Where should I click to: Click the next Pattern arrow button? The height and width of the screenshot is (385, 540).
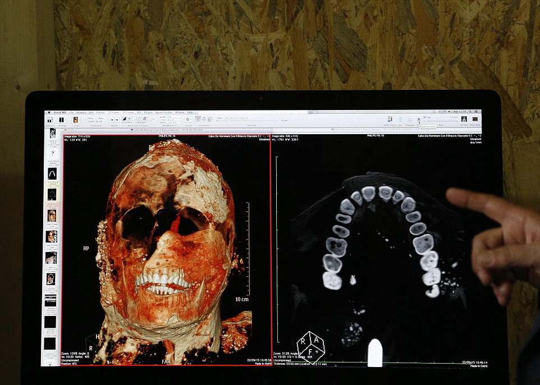point(116,120)
